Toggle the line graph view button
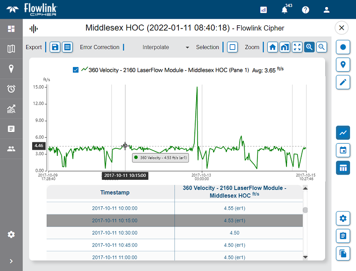 point(343,132)
